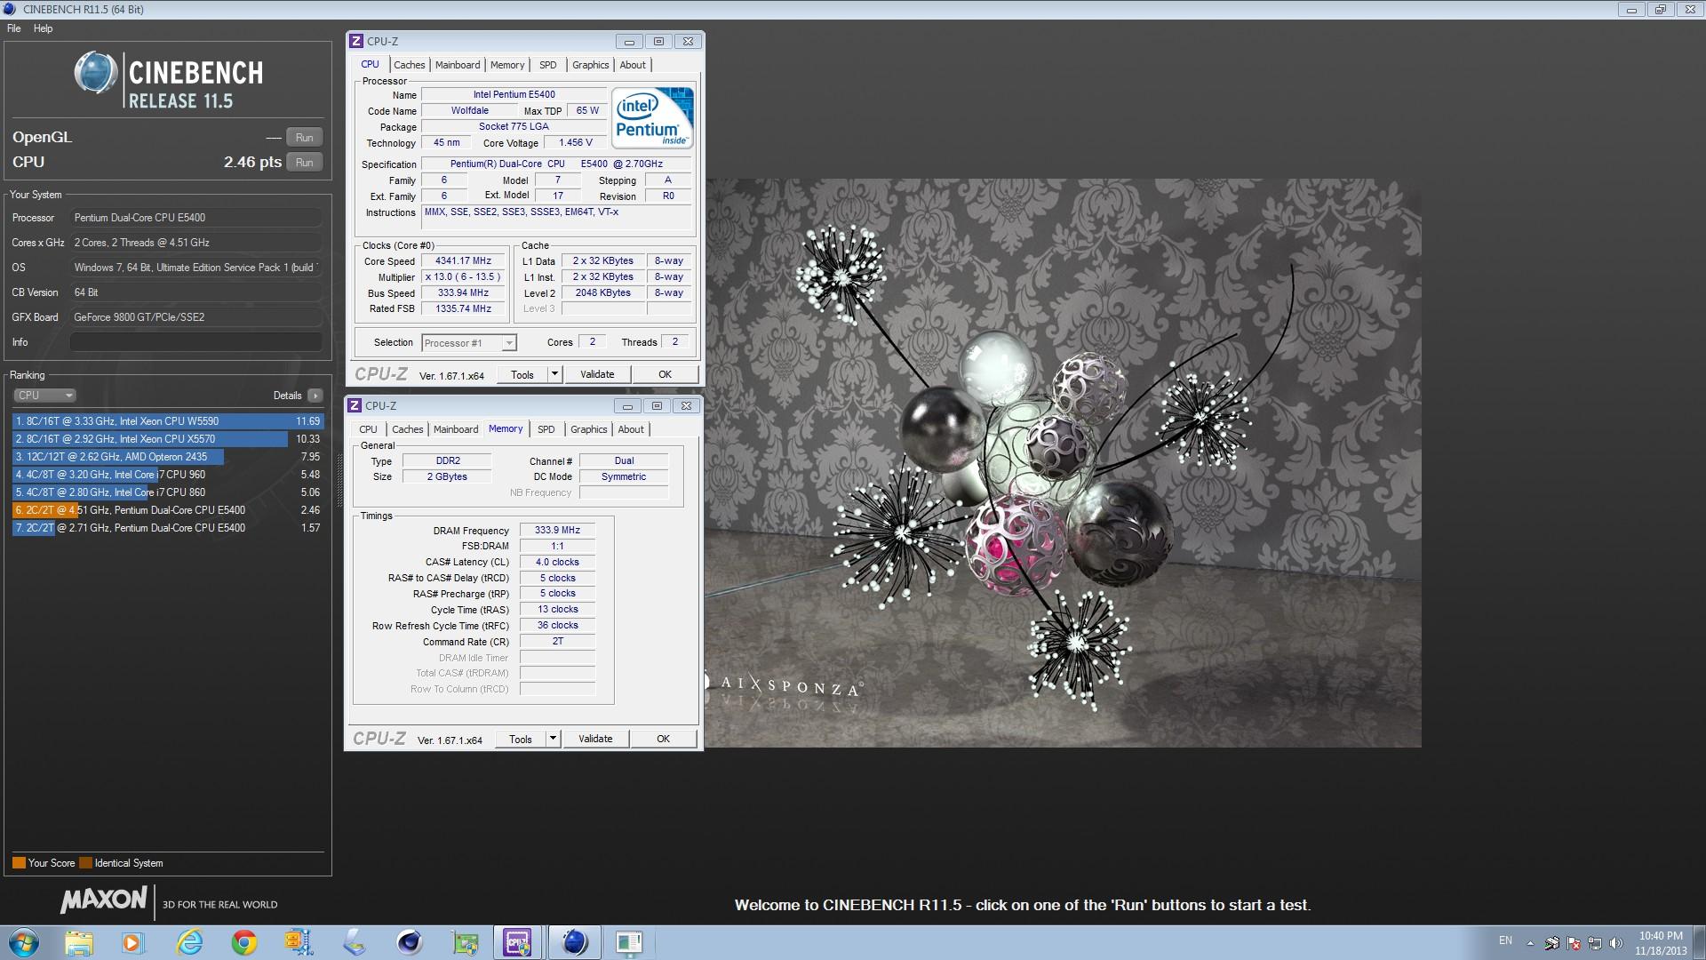Image resolution: width=1706 pixels, height=960 pixels.
Task: Open the volume speaker tray icon
Action: tap(1616, 943)
